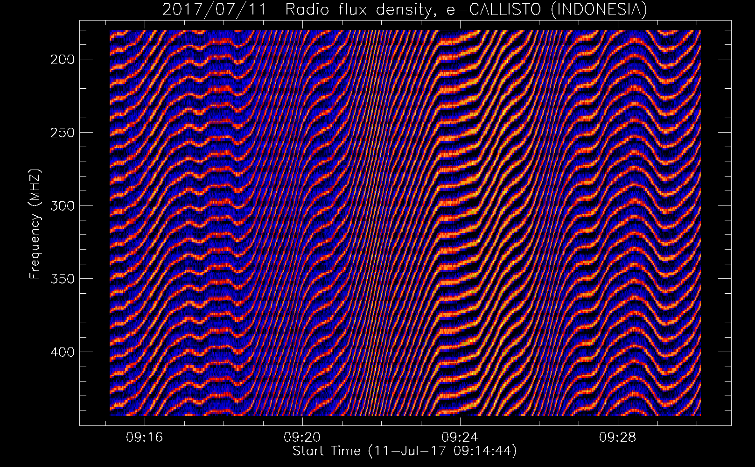Click the 350 frequency tick label
Image resolution: width=755 pixels, height=467 pixels.
click(63, 279)
